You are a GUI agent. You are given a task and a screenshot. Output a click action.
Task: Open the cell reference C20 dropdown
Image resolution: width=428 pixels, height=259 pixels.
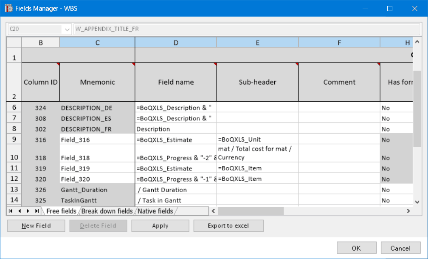point(67,29)
